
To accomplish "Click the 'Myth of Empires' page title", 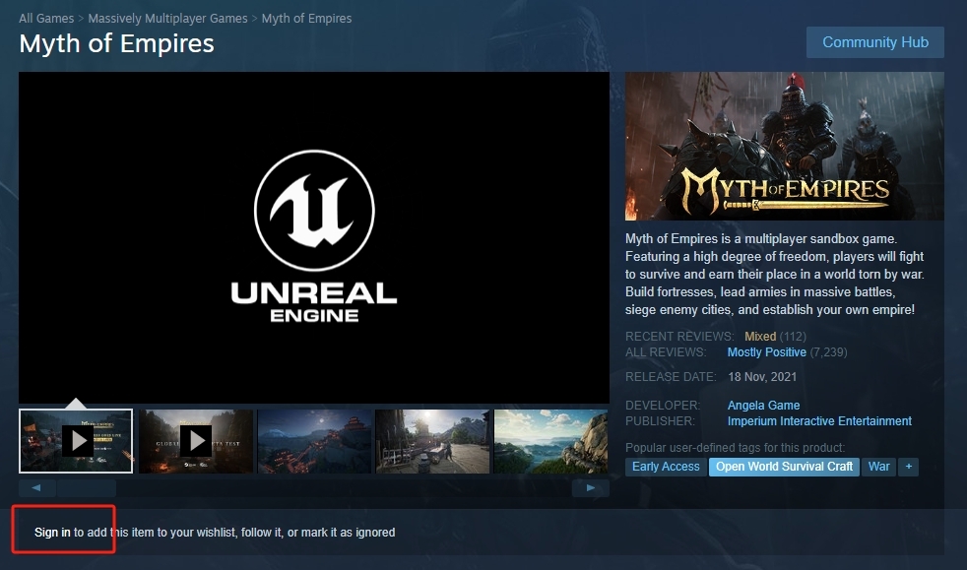I will pyautogui.click(x=116, y=43).
